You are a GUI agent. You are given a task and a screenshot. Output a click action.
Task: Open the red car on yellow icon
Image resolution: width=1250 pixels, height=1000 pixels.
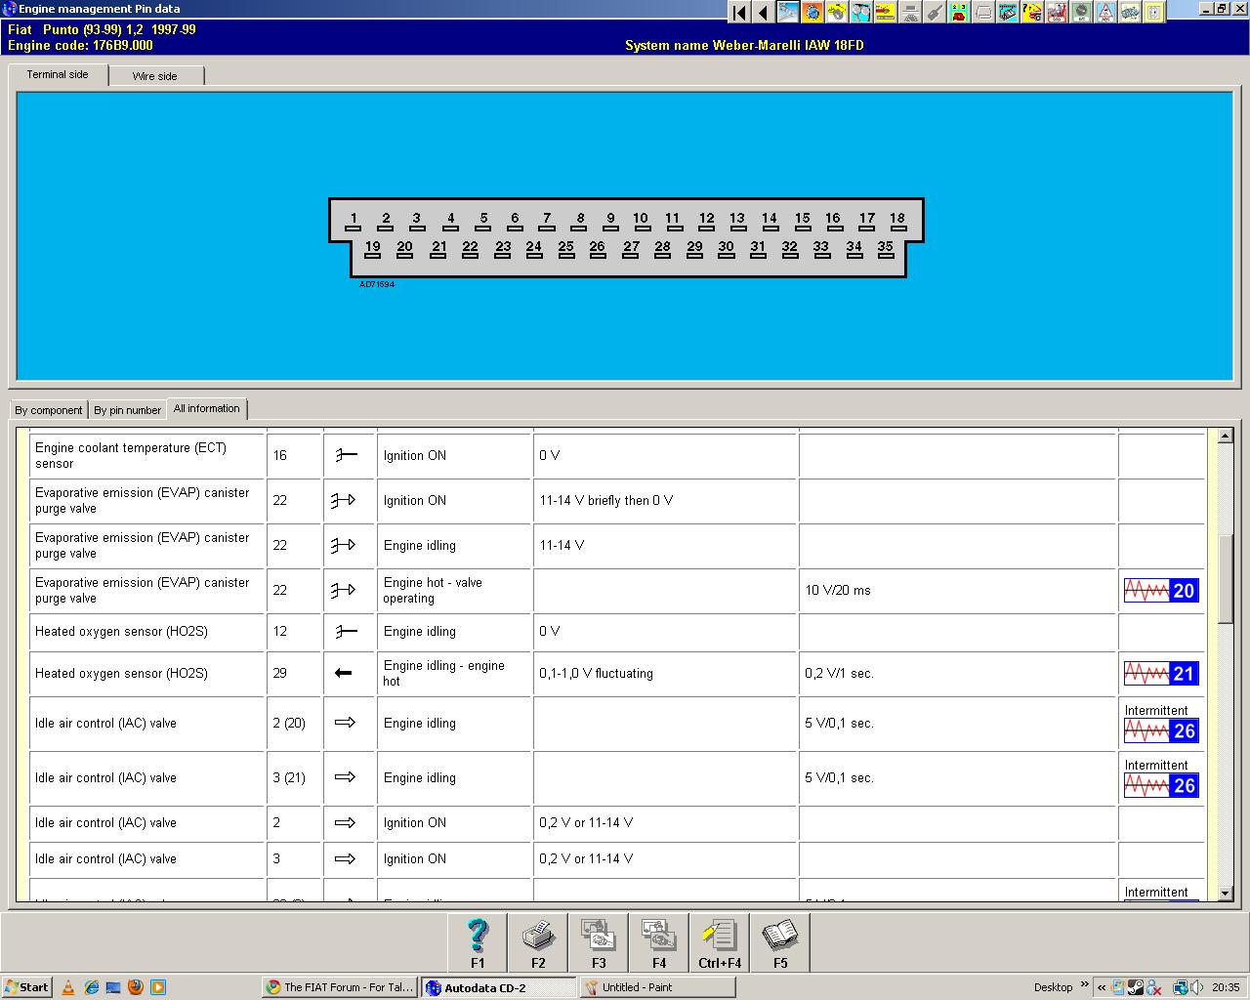885,12
